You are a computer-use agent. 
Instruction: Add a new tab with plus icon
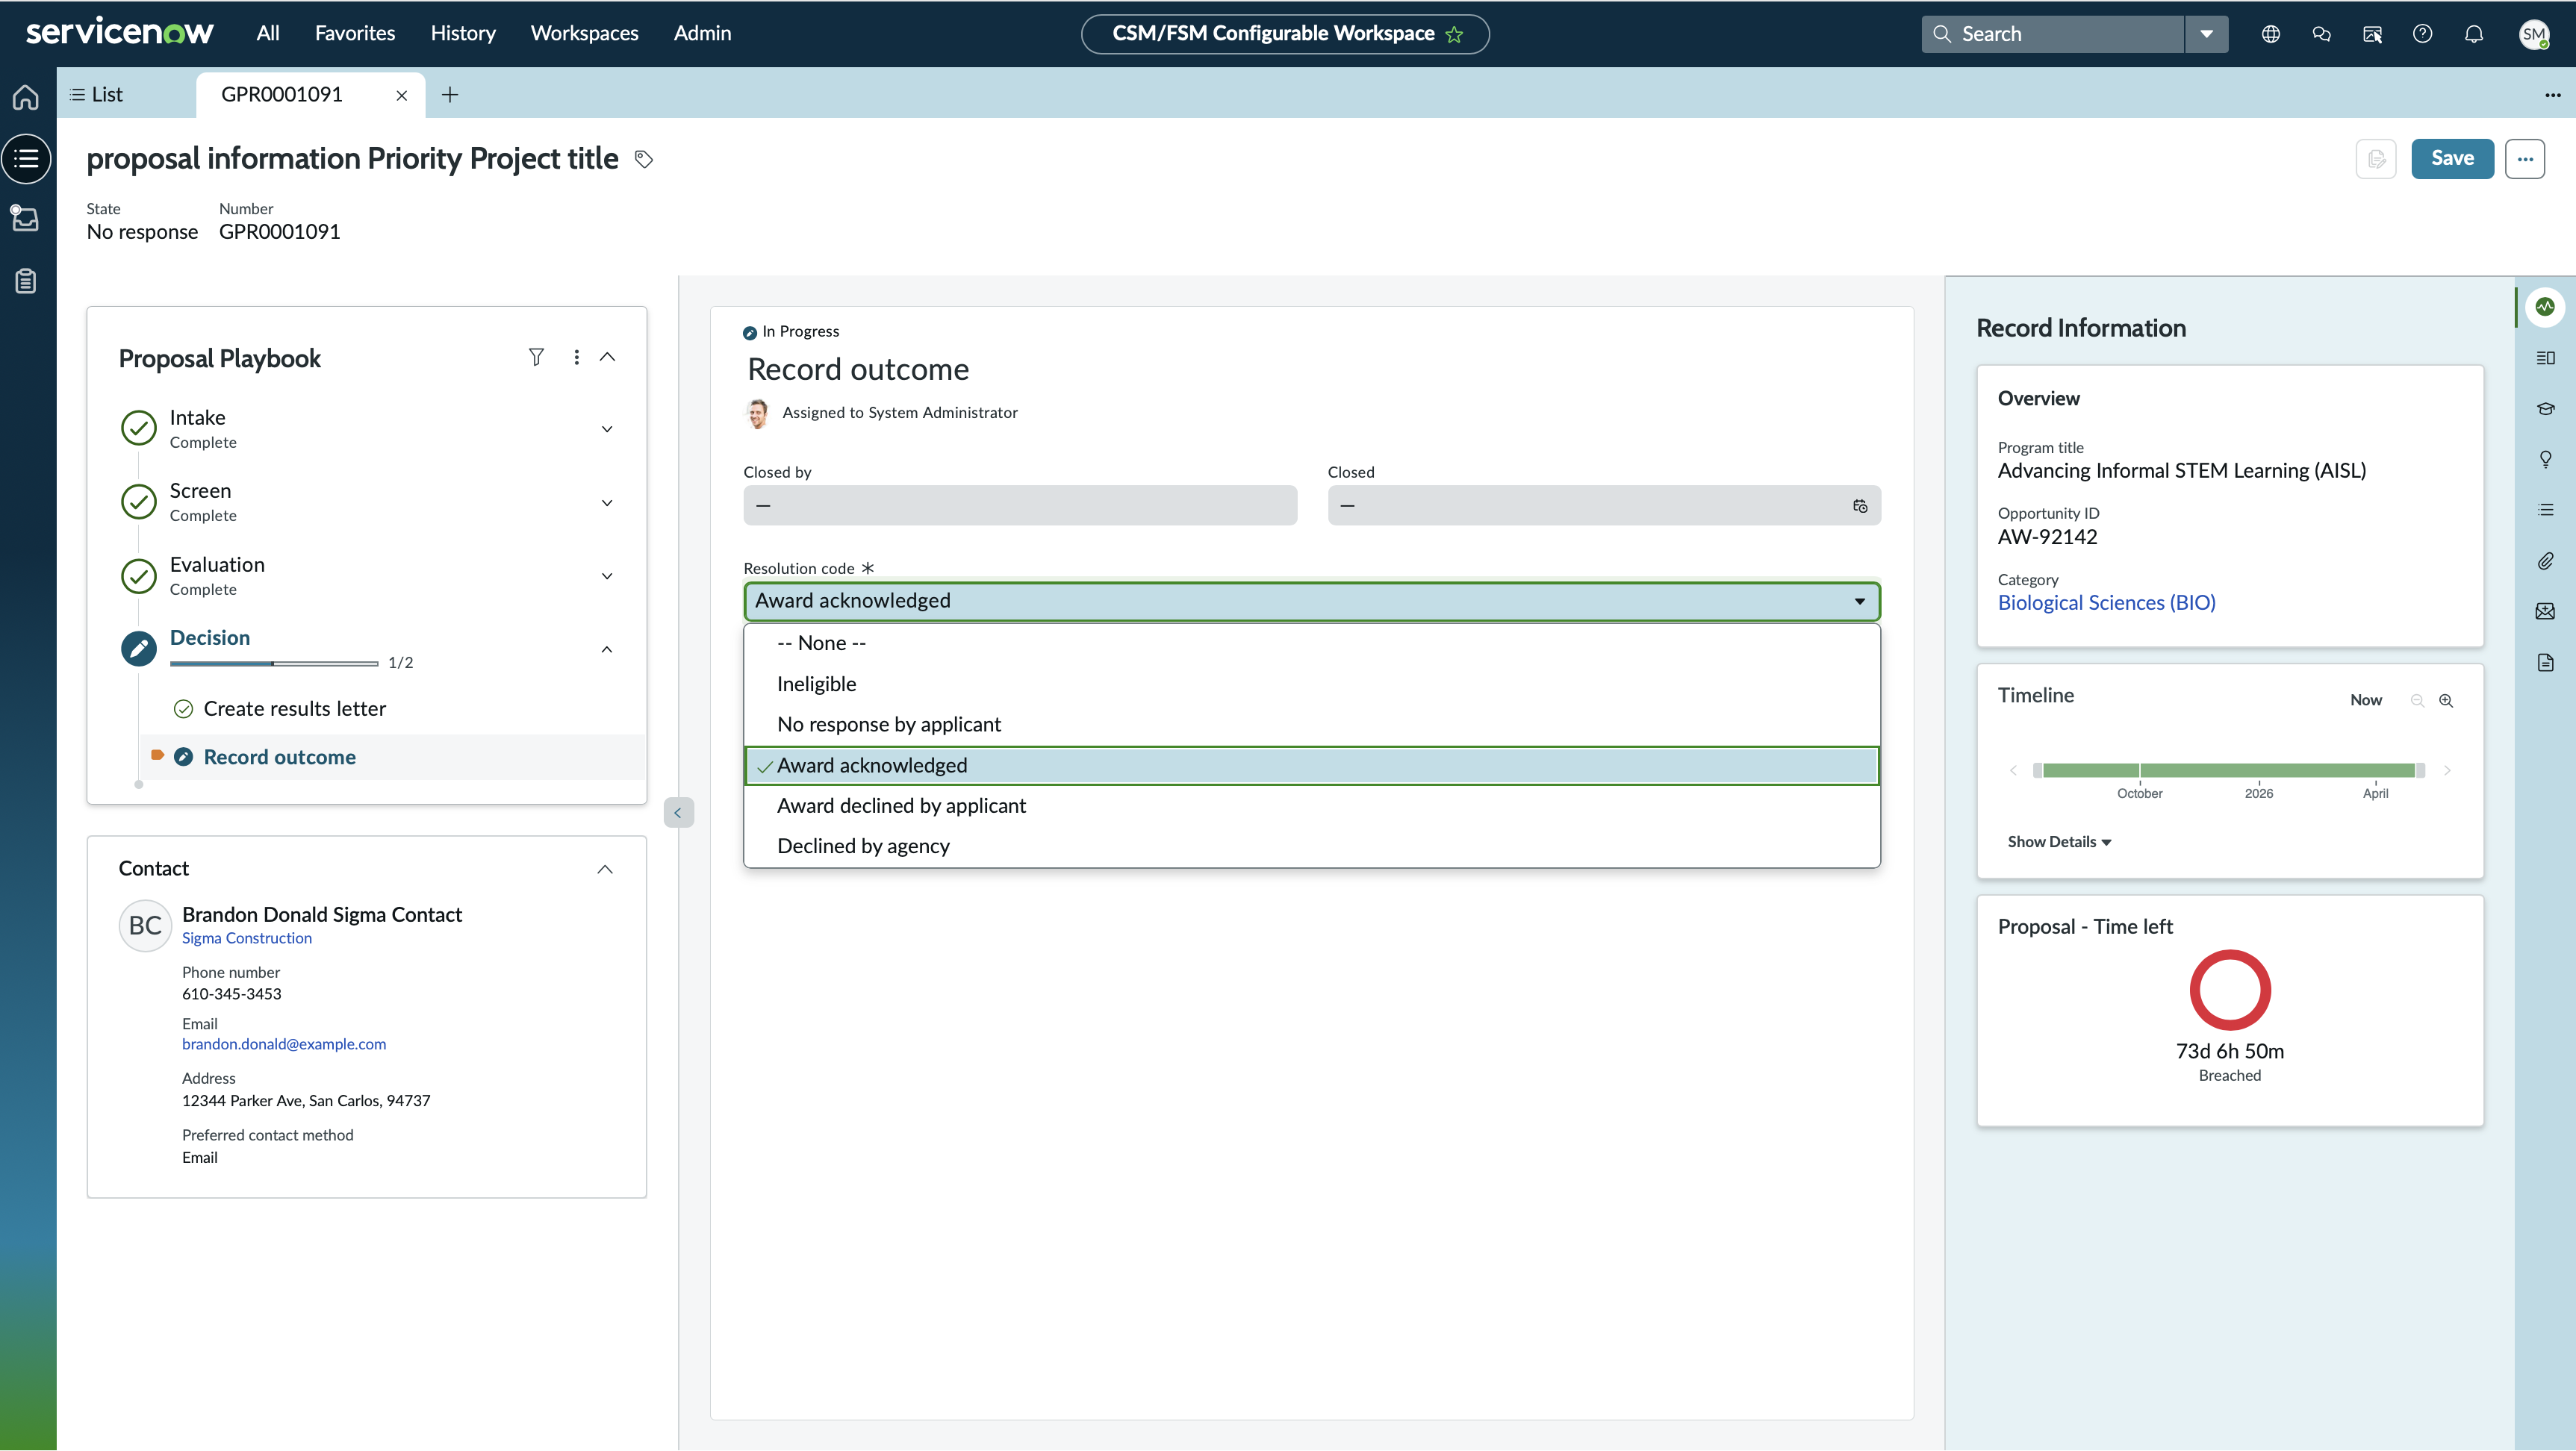click(450, 95)
